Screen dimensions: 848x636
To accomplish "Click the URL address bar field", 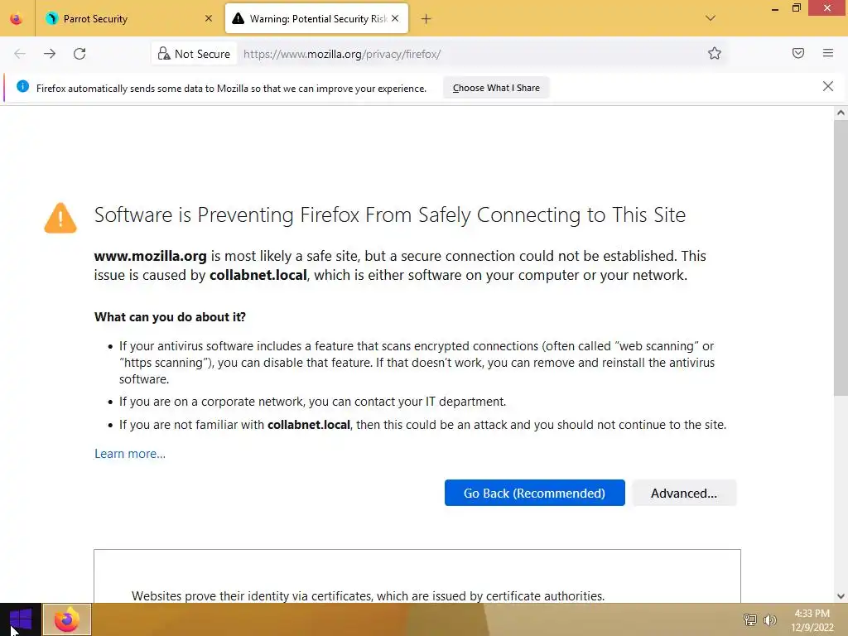I will tap(464, 54).
